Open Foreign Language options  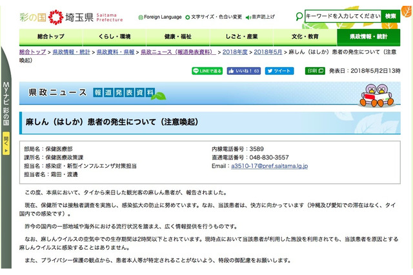pyautogui.click(x=160, y=17)
